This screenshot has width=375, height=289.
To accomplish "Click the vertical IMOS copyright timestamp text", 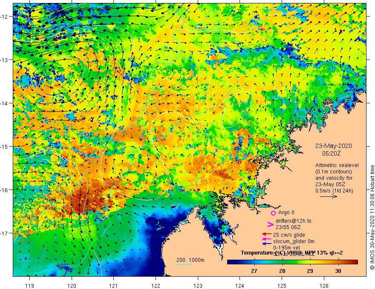I will point(372,217).
